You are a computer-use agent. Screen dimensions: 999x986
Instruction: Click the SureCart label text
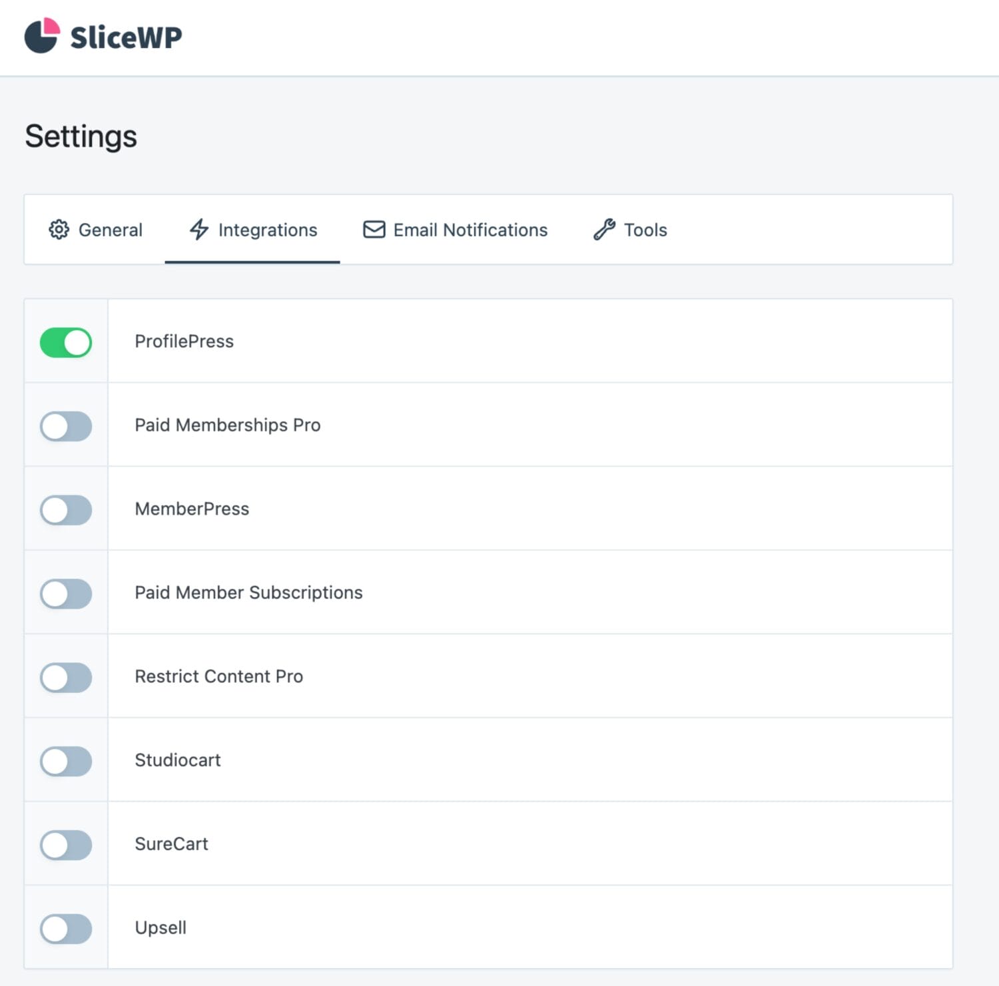point(172,844)
